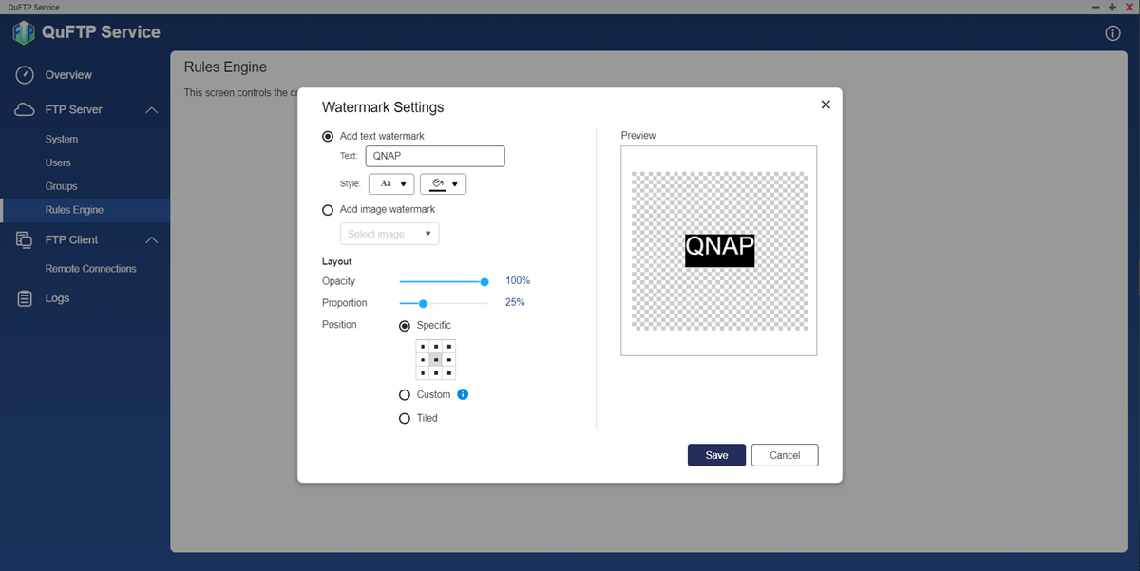
Task: Click the info icon in top-right header
Action: click(x=1113, y=33)
